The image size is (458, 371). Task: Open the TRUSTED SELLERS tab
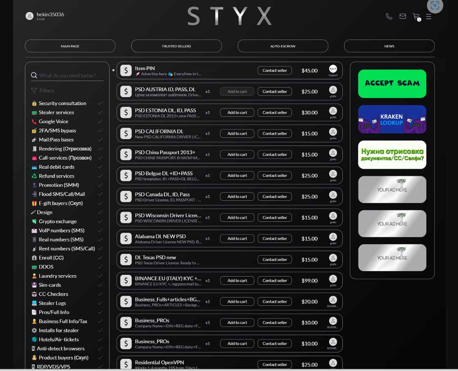(x=176, y=46)
